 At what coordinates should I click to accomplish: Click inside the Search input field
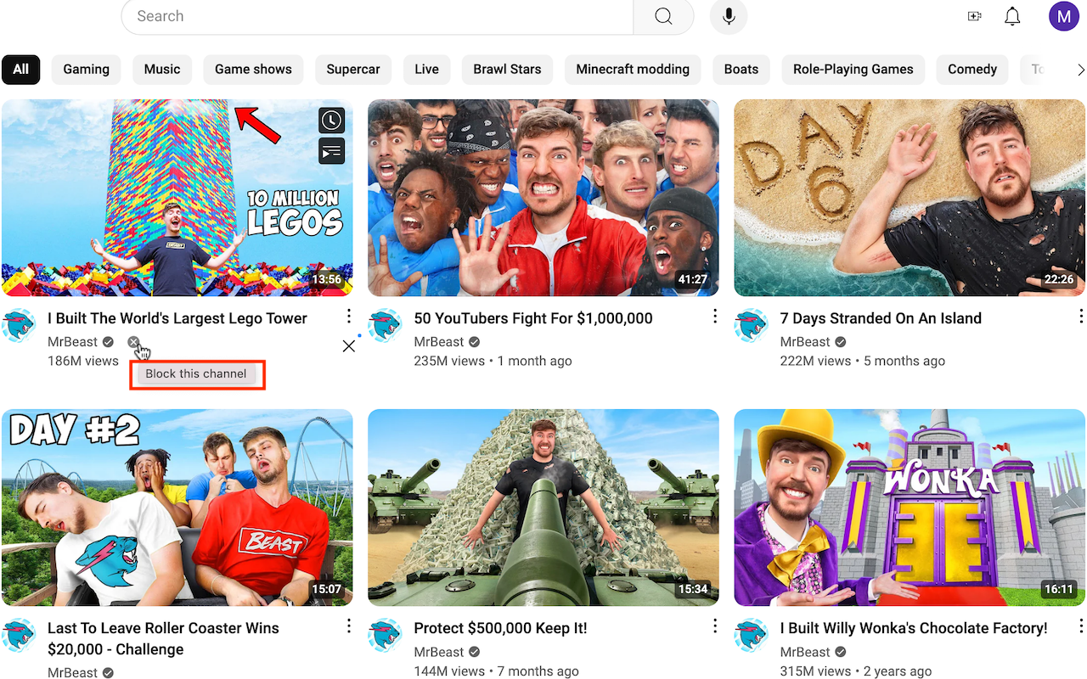click(374, 15)
